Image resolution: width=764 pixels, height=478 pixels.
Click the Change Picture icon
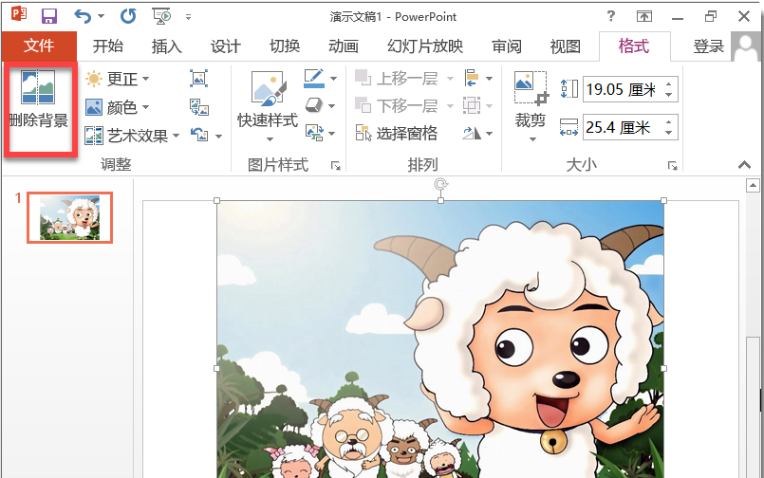pyautogui.click(x=198, y=106)
